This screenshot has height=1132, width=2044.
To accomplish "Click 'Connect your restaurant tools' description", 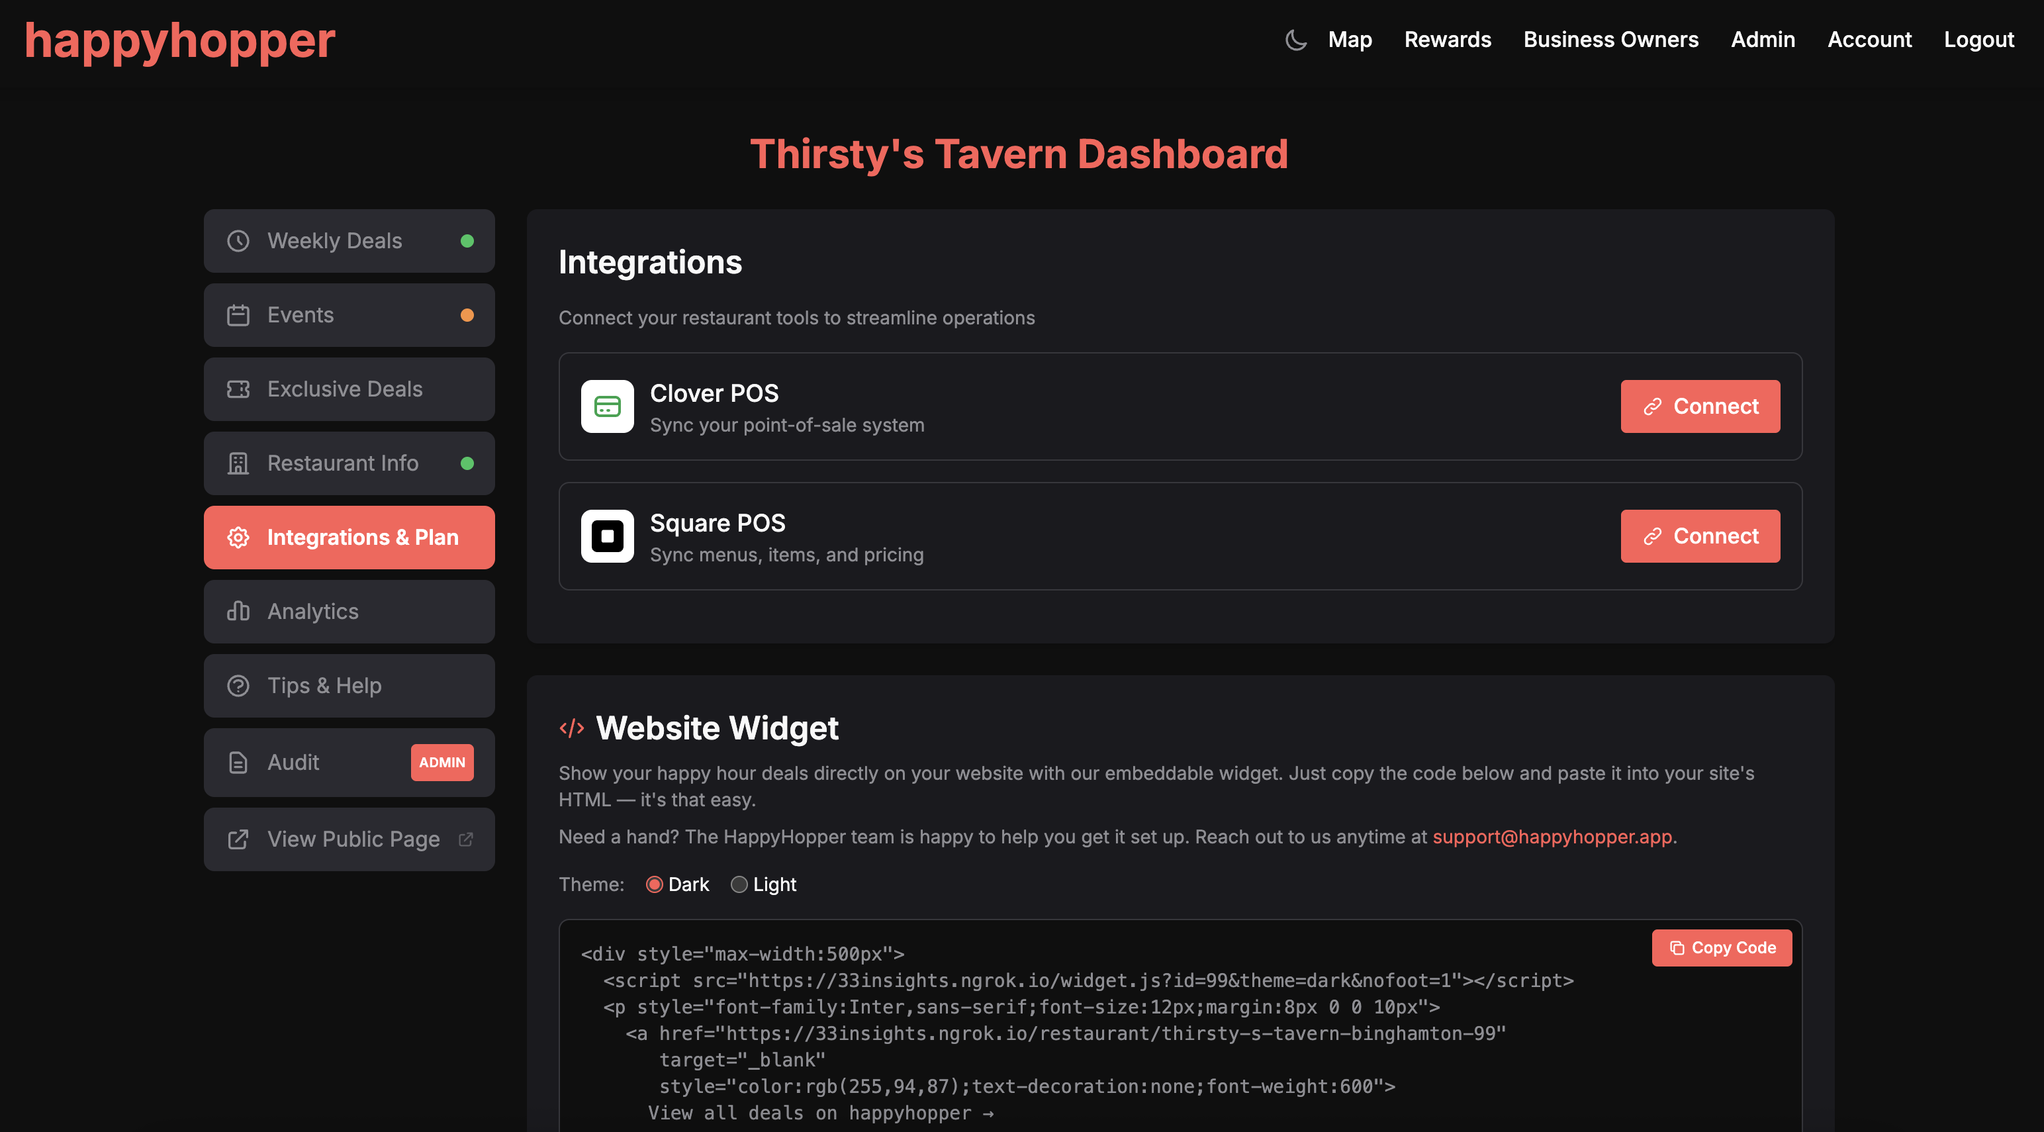I will pyautogui.click(x=796, y=318).
